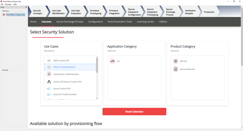Go to Firmware Integration step
Viewport: 243px width, 131px height.
(114, 12)
